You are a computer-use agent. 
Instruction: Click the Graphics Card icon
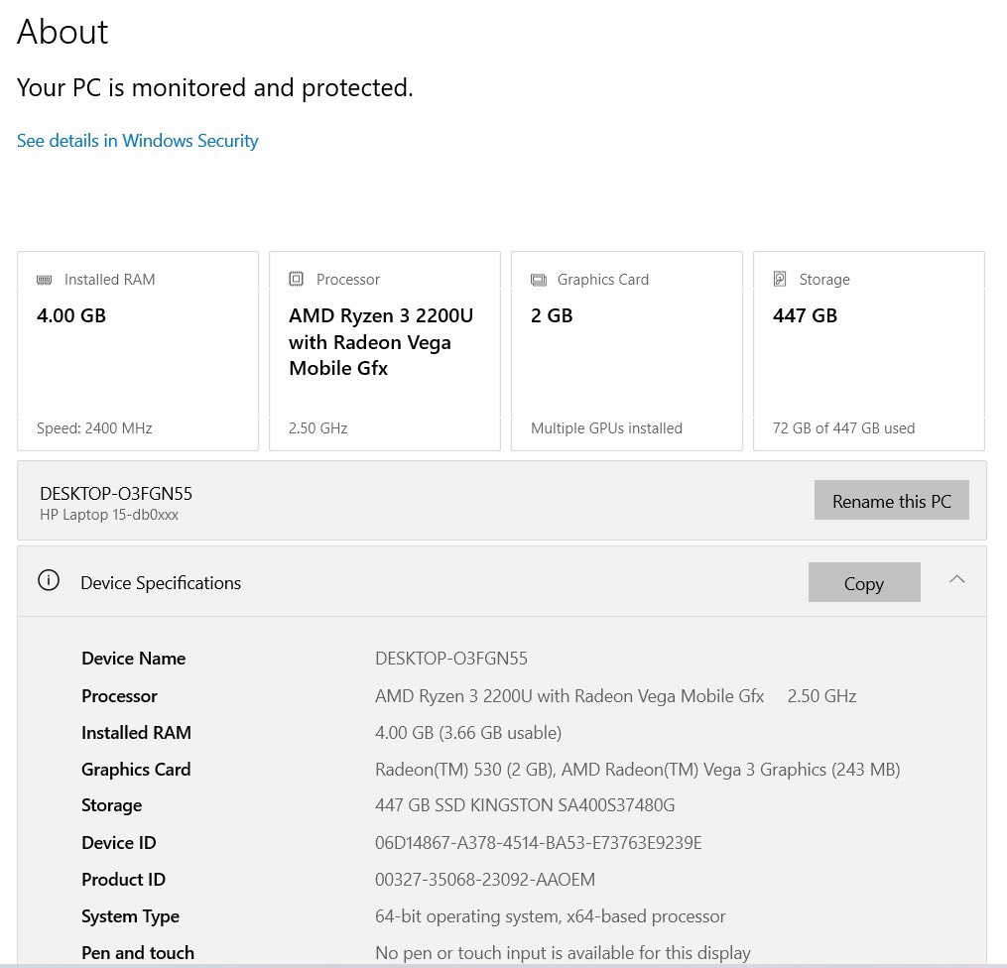pos(538,280)
